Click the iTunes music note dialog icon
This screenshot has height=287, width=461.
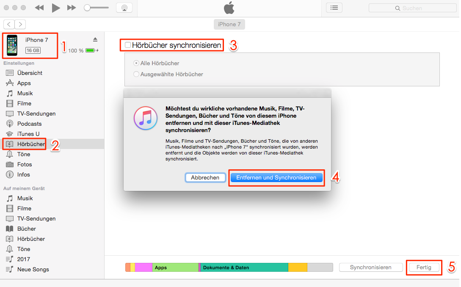tap(146, 118)
